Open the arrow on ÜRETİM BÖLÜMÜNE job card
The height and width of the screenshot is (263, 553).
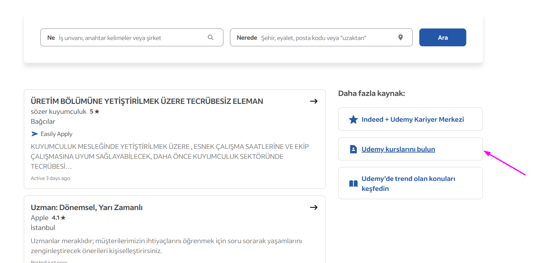click(x=314, y=101)
